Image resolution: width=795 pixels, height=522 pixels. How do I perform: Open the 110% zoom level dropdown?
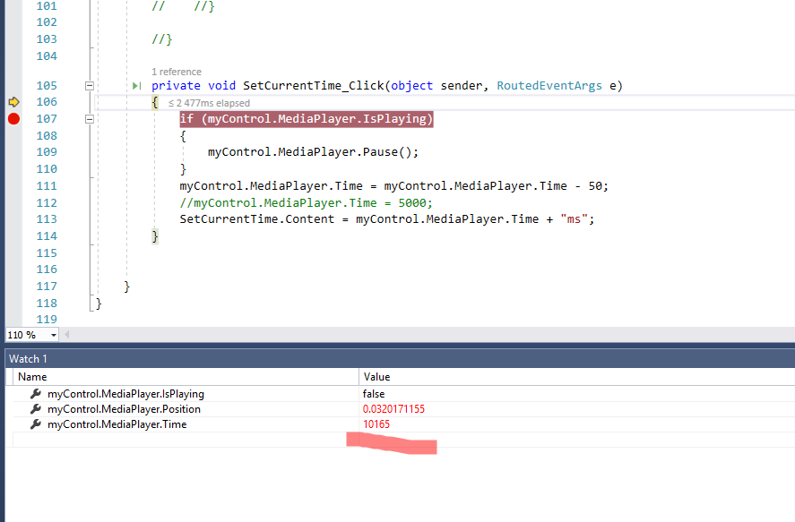pos(52,334)
